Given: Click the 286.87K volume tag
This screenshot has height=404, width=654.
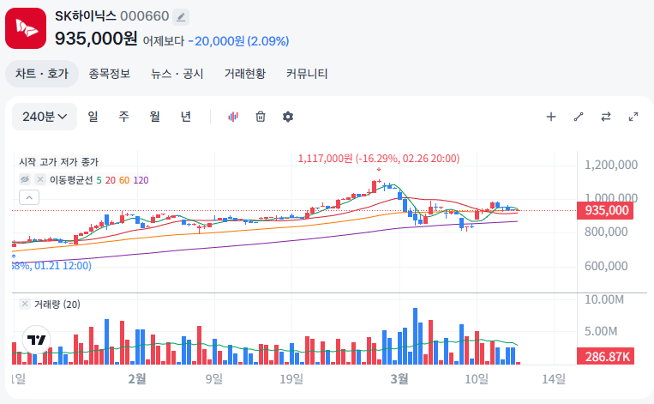Looking at the screenshot, I should [605, 357].
